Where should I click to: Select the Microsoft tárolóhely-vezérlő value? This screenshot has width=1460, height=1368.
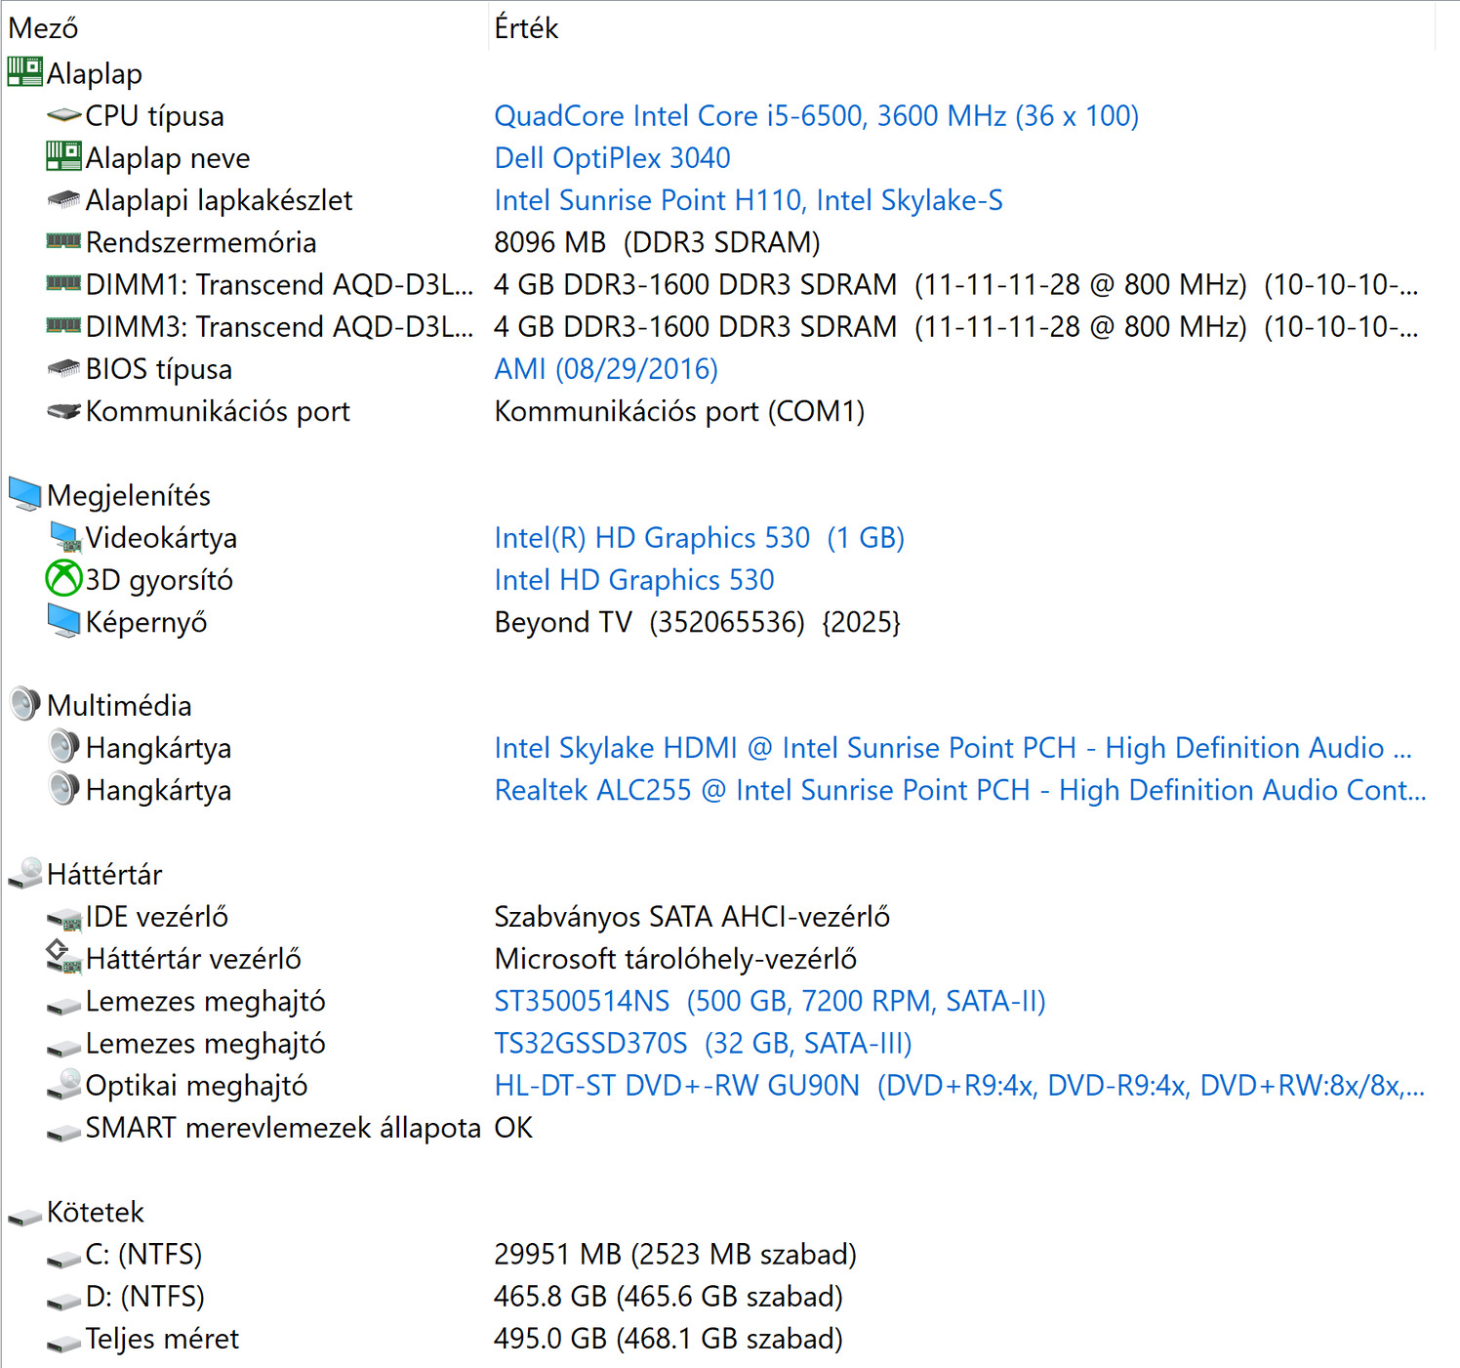click(675, 958)
